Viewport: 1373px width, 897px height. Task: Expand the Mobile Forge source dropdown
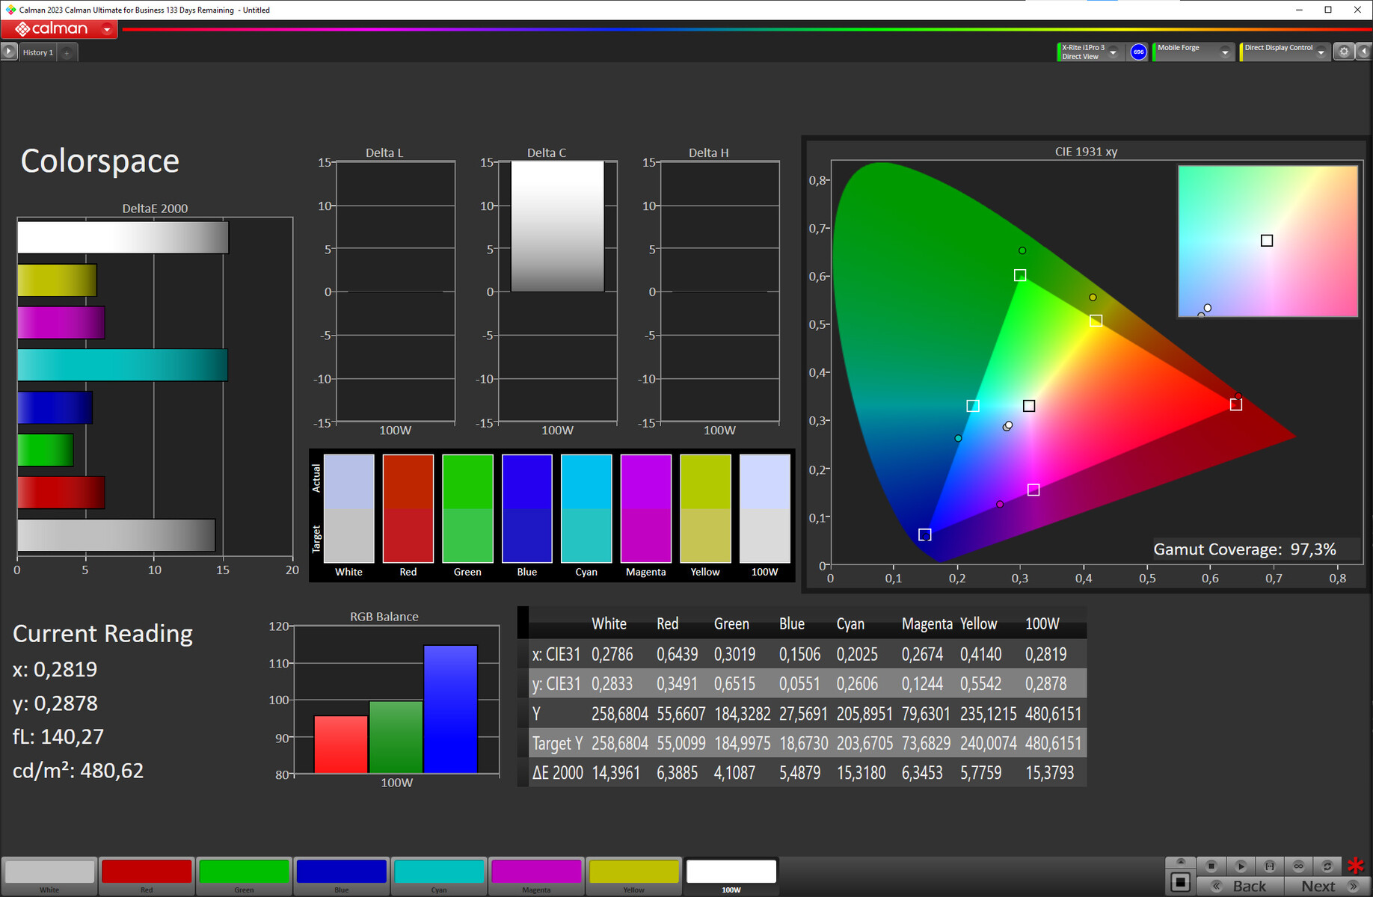1225,52
